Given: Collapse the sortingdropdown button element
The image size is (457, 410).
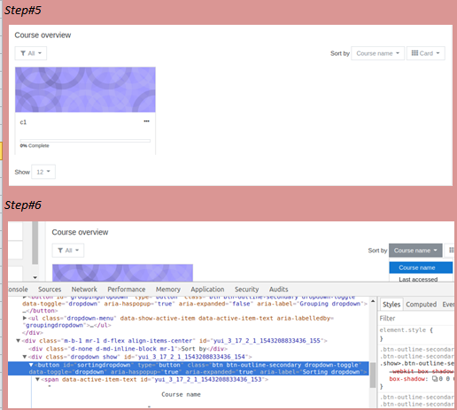Looking at the screenshot, I should [31, 365].
